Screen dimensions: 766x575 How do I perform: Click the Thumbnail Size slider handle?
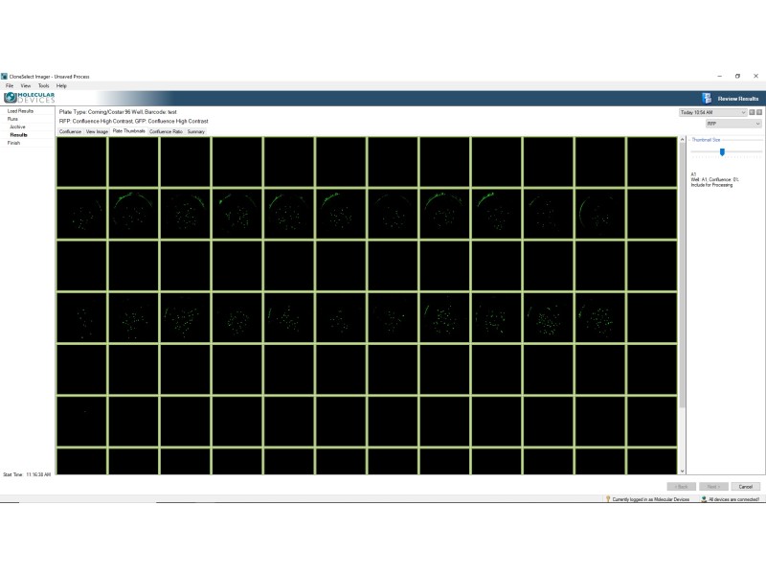pyautogui.click(x=722, y=152)
